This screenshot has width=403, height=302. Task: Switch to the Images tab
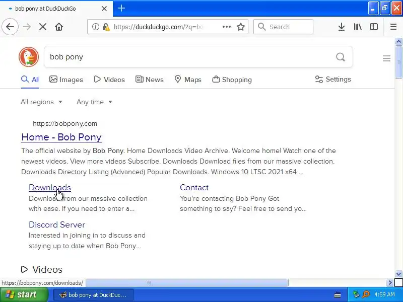(x=66, y=80)
